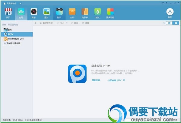Select 影片 in the sidebar
Viewport: 181px width, 123px height.
[17, 30]
